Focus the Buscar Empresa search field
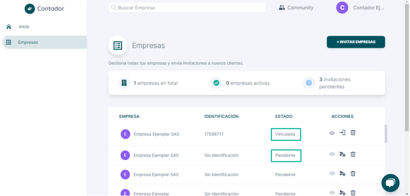Viewport: 410px width, 196px height. pyautogui.click(x=187, y=8)
